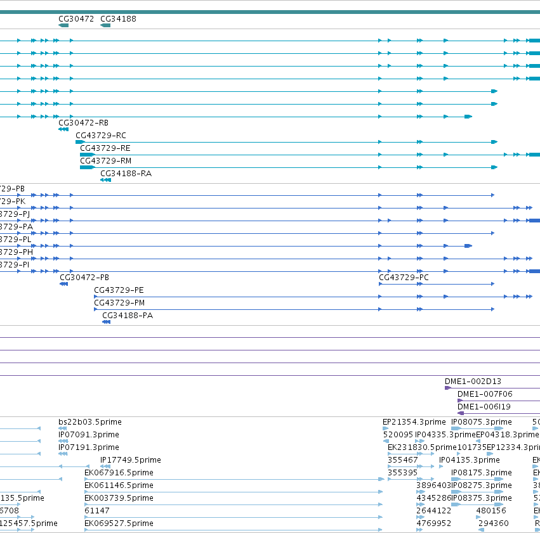Select the feature labeled 101735

pyautogui.click(x=472, y=447)
